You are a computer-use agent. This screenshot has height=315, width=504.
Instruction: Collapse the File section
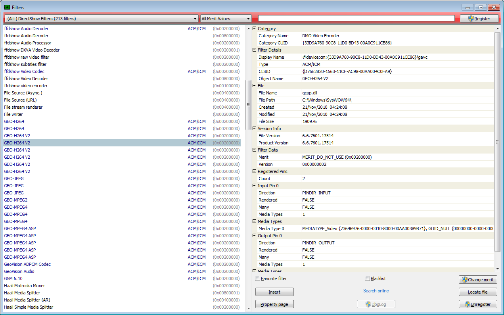[254, 86]
